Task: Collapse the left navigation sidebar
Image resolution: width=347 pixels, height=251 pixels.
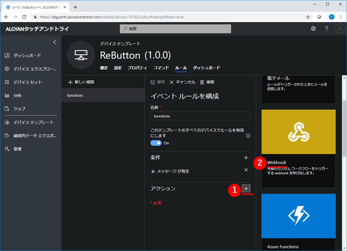Action: point(55,42)
